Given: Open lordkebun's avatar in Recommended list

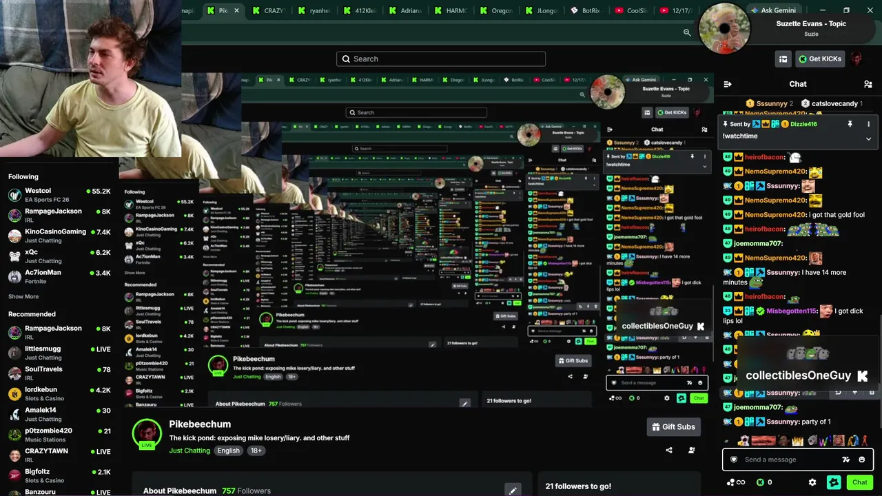Looking at the screenshot, I should point(14,393).
